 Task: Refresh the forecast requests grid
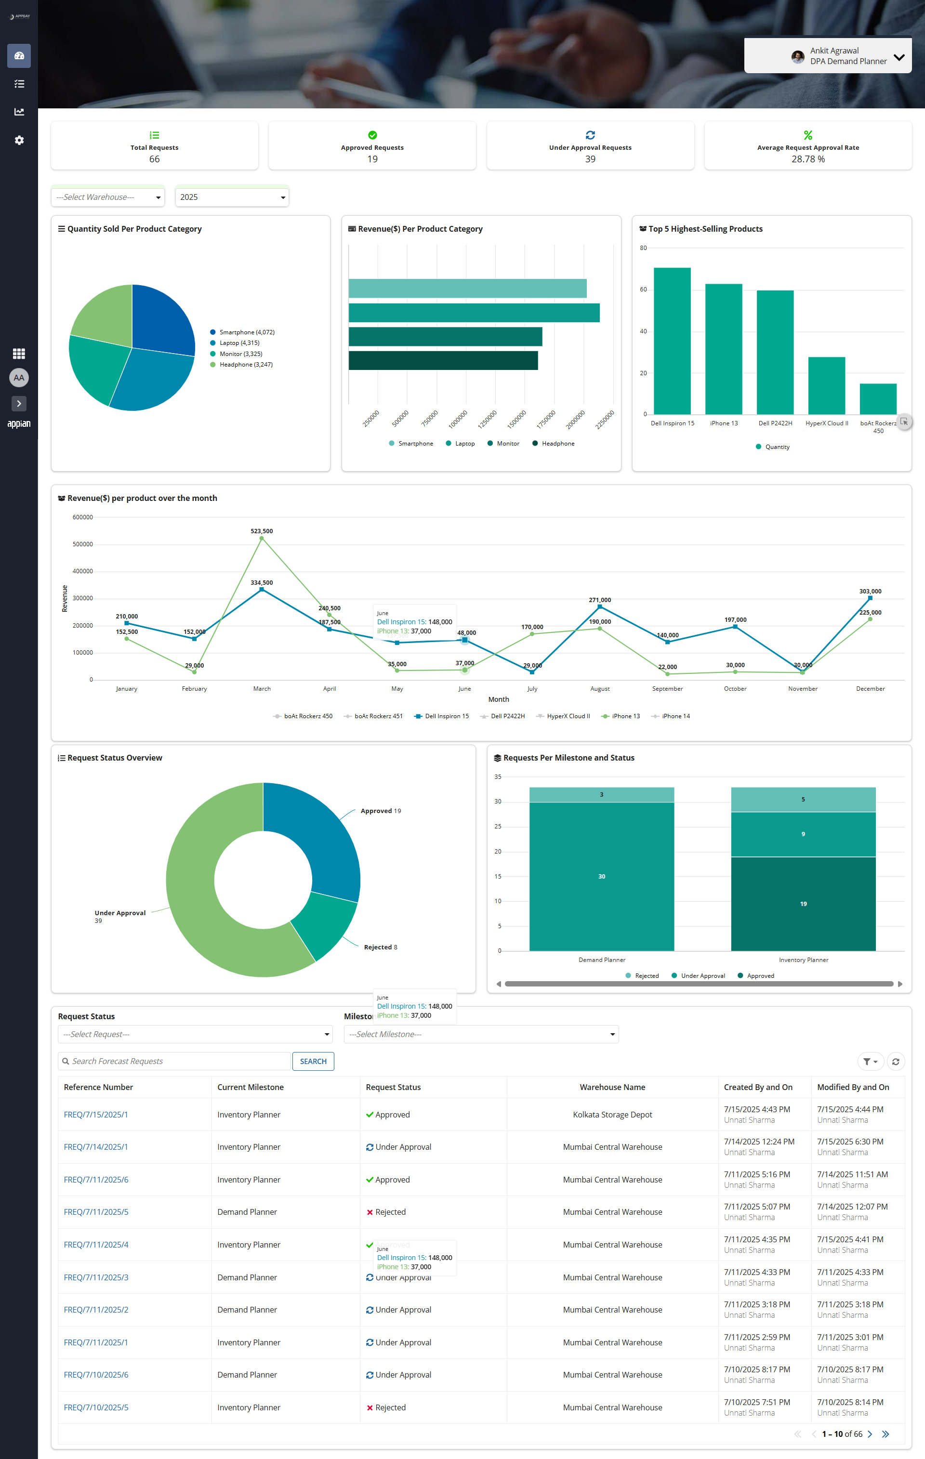click(x=895, y=1061)
